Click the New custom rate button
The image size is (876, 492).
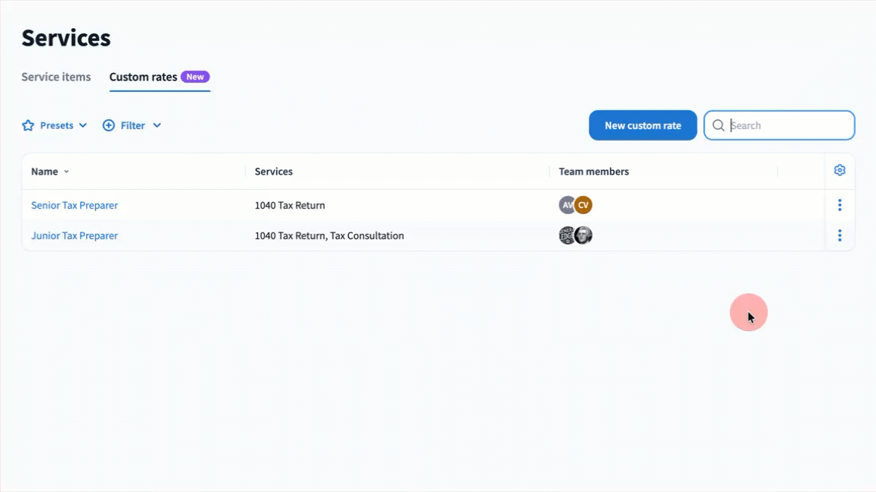point(643,125)
